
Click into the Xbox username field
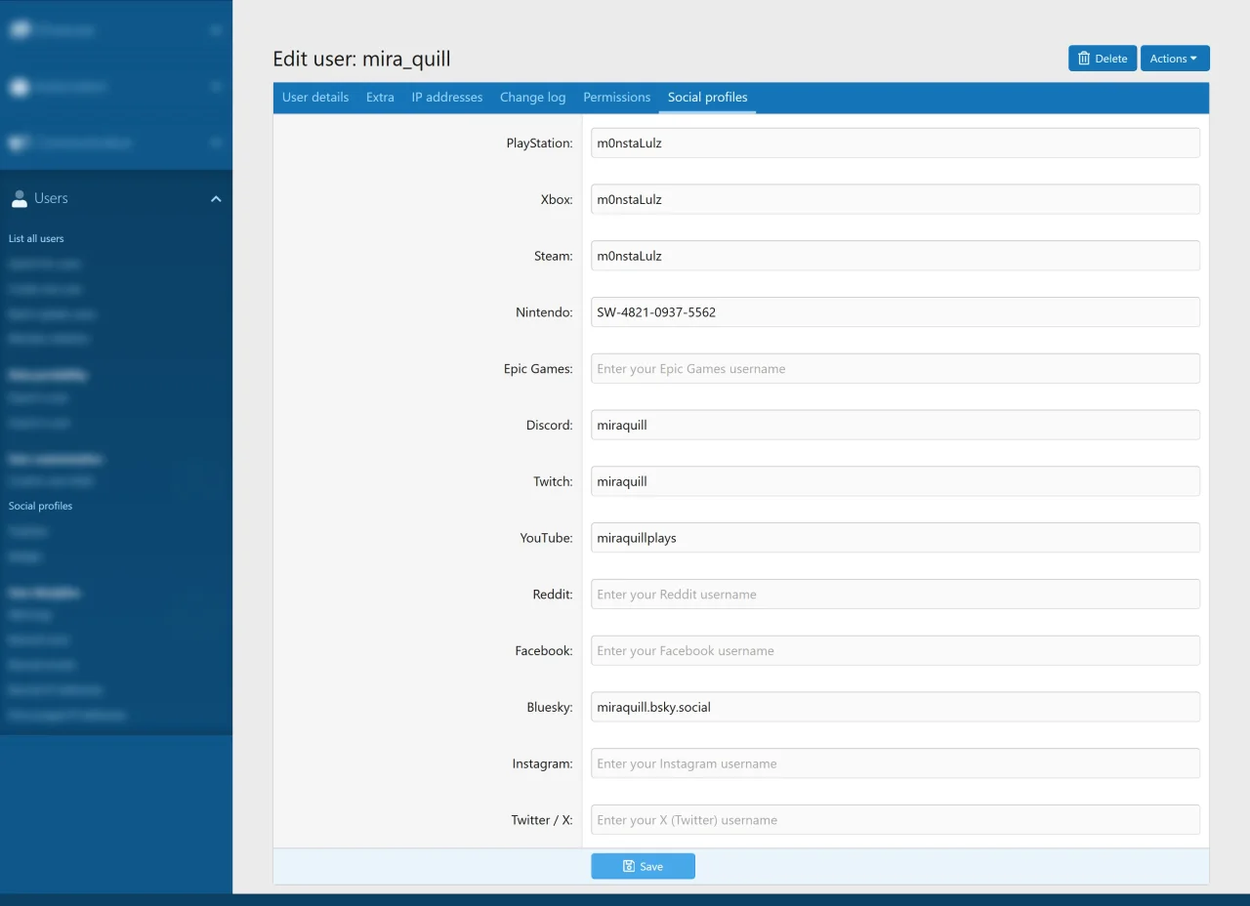[896, 199]
